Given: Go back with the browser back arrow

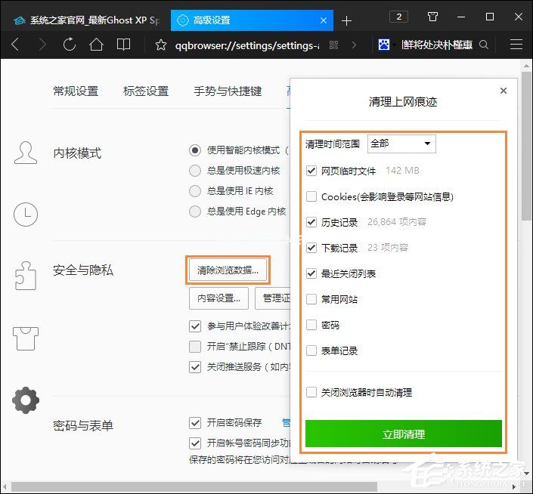Looking at the screenshot, I should 15,45.
